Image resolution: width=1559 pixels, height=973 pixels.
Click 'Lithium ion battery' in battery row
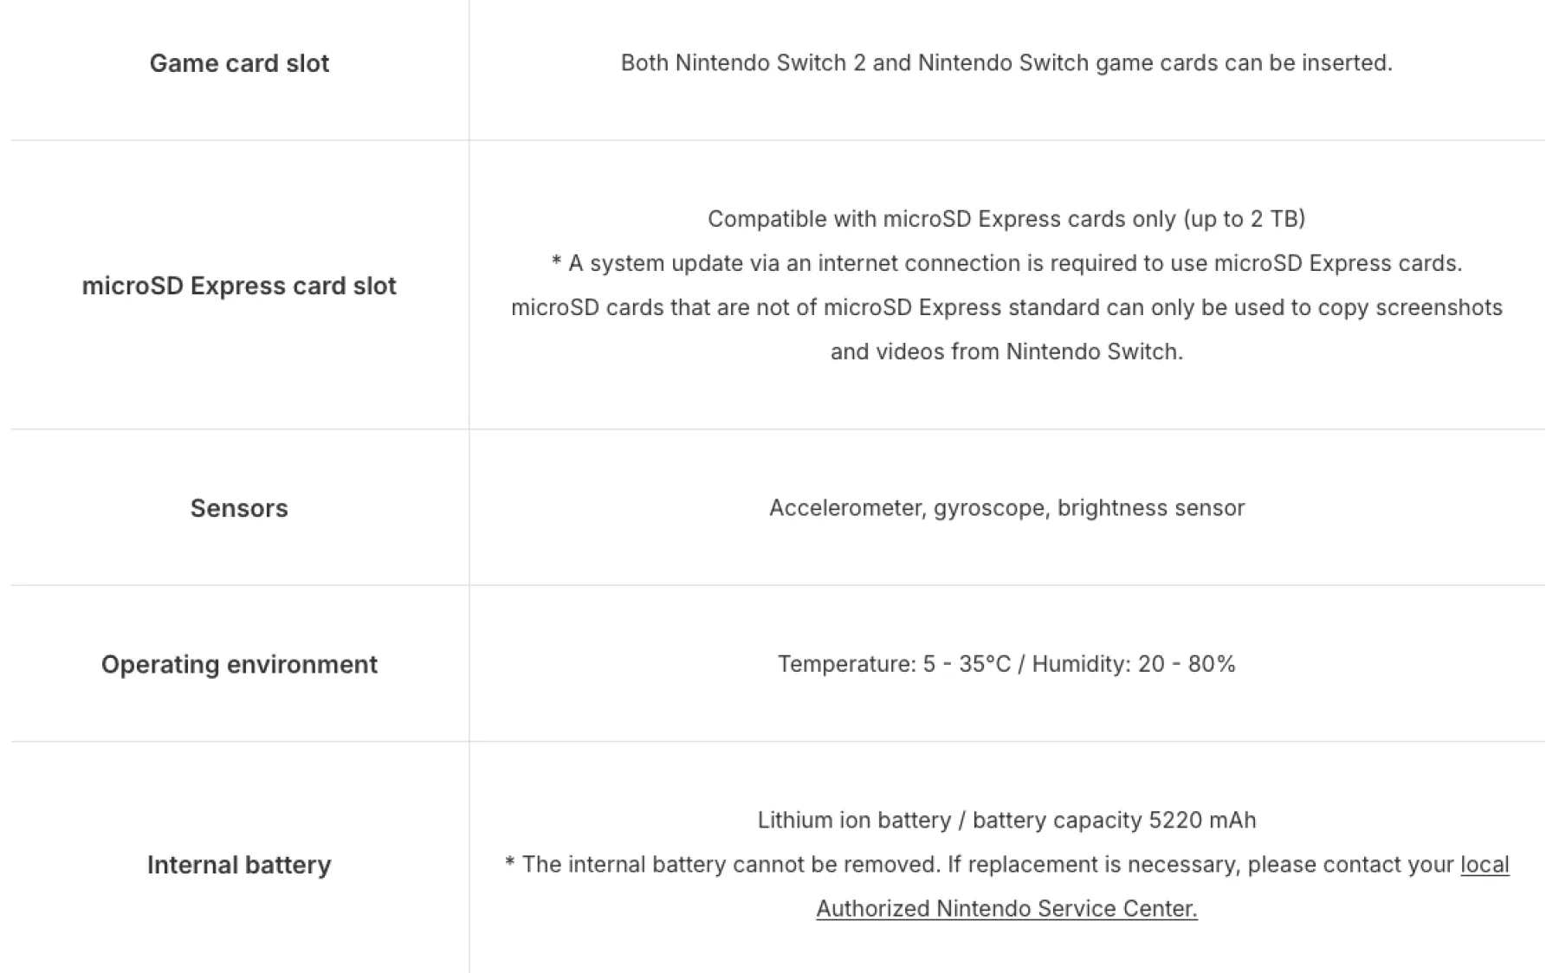[854, 820]
